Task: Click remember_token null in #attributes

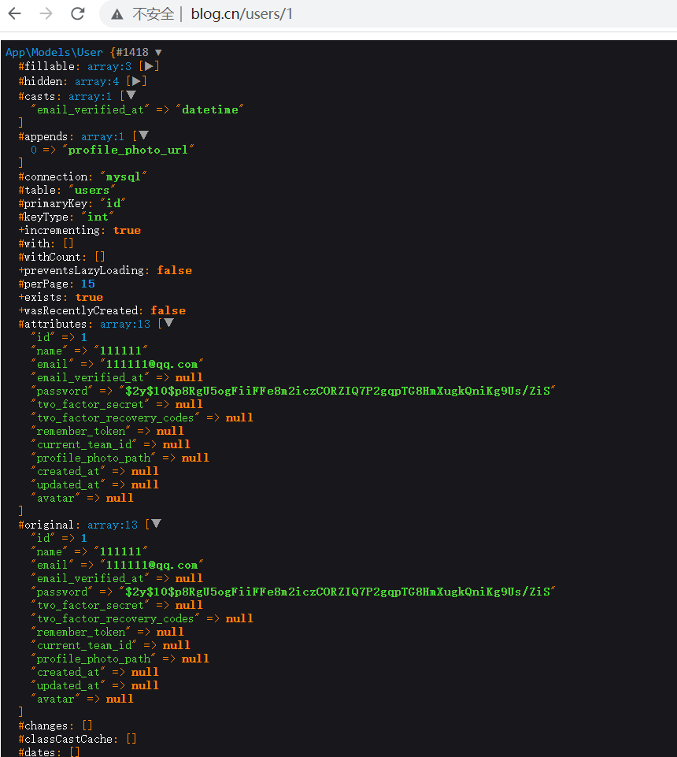Action: (170, 431)
